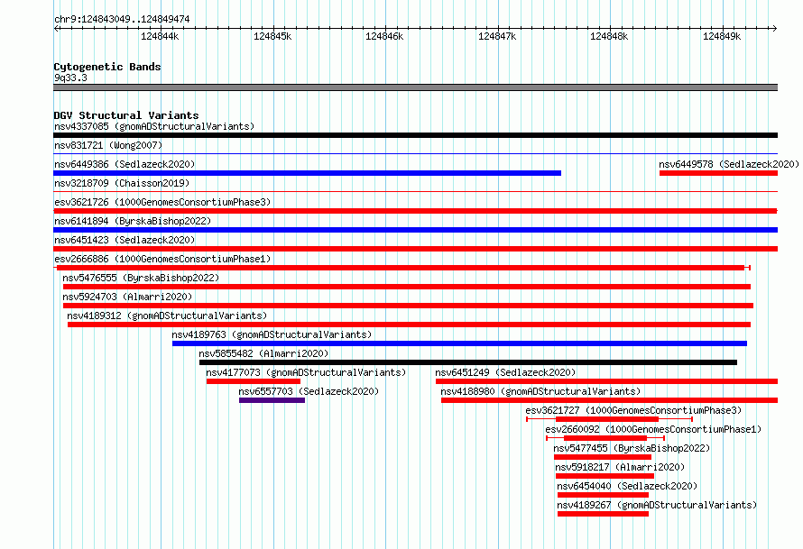Image resolution: width=803 pixels, height=549 pixels.
Task: Open nsv4189312 gnomAD label
Action: click(167, 316)
